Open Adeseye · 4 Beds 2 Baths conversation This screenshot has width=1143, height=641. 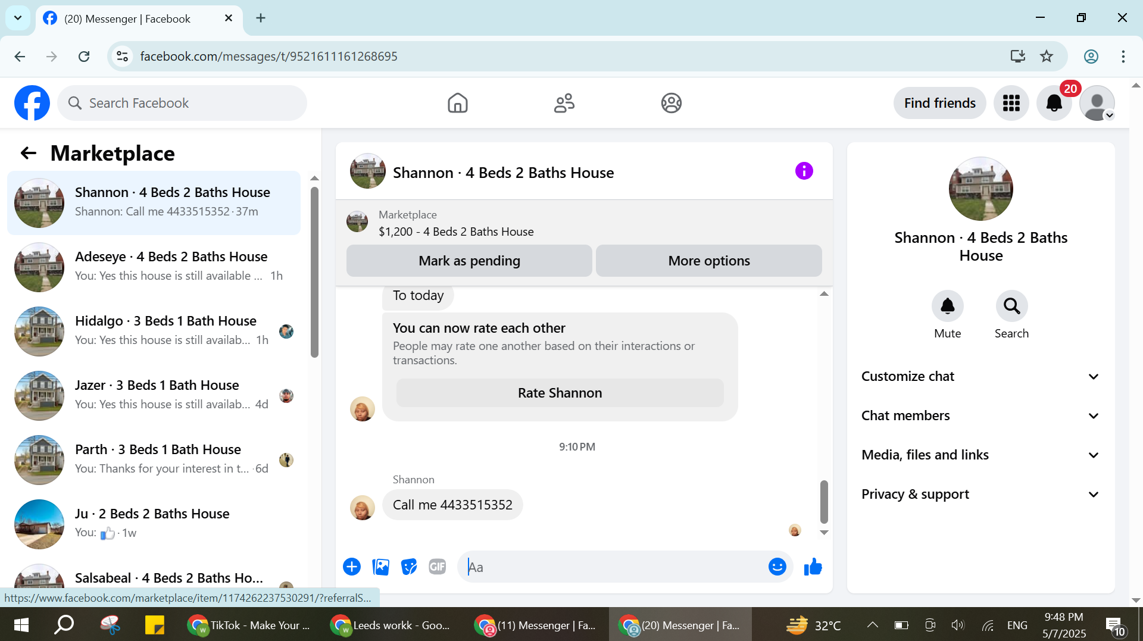pyautogui.click(x=154, y=267)
